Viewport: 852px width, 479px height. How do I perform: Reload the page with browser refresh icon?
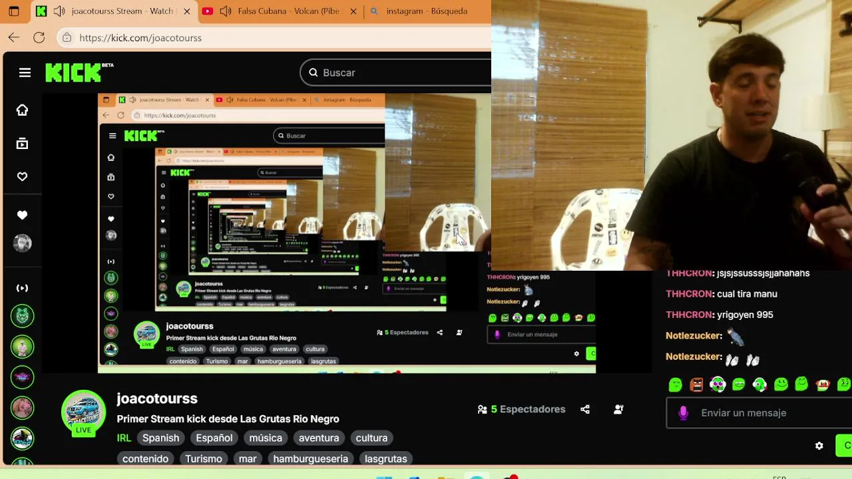[x=39, y=38]
